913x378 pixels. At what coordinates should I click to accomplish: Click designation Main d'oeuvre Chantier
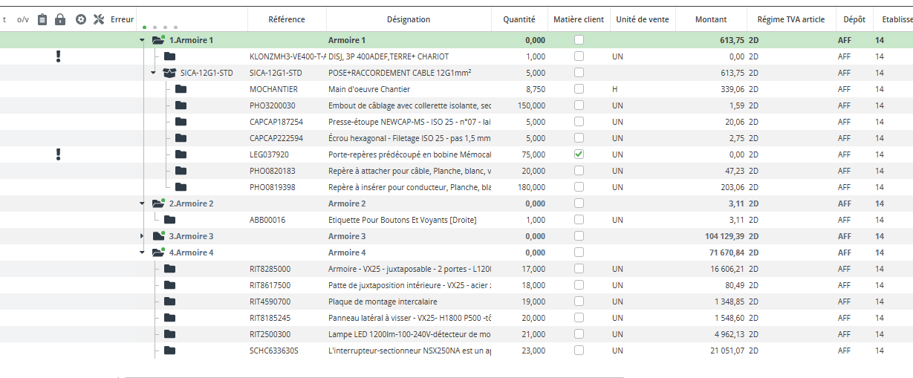369,89
